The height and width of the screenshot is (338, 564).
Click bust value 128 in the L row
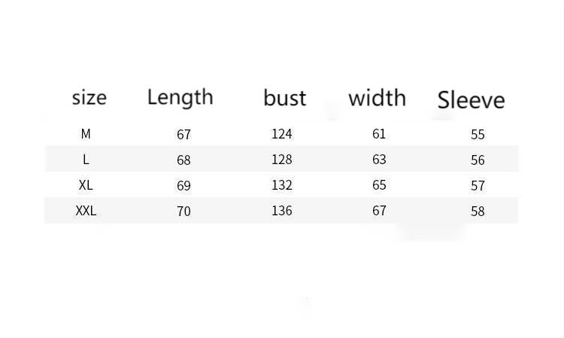[x=281, y=160]
